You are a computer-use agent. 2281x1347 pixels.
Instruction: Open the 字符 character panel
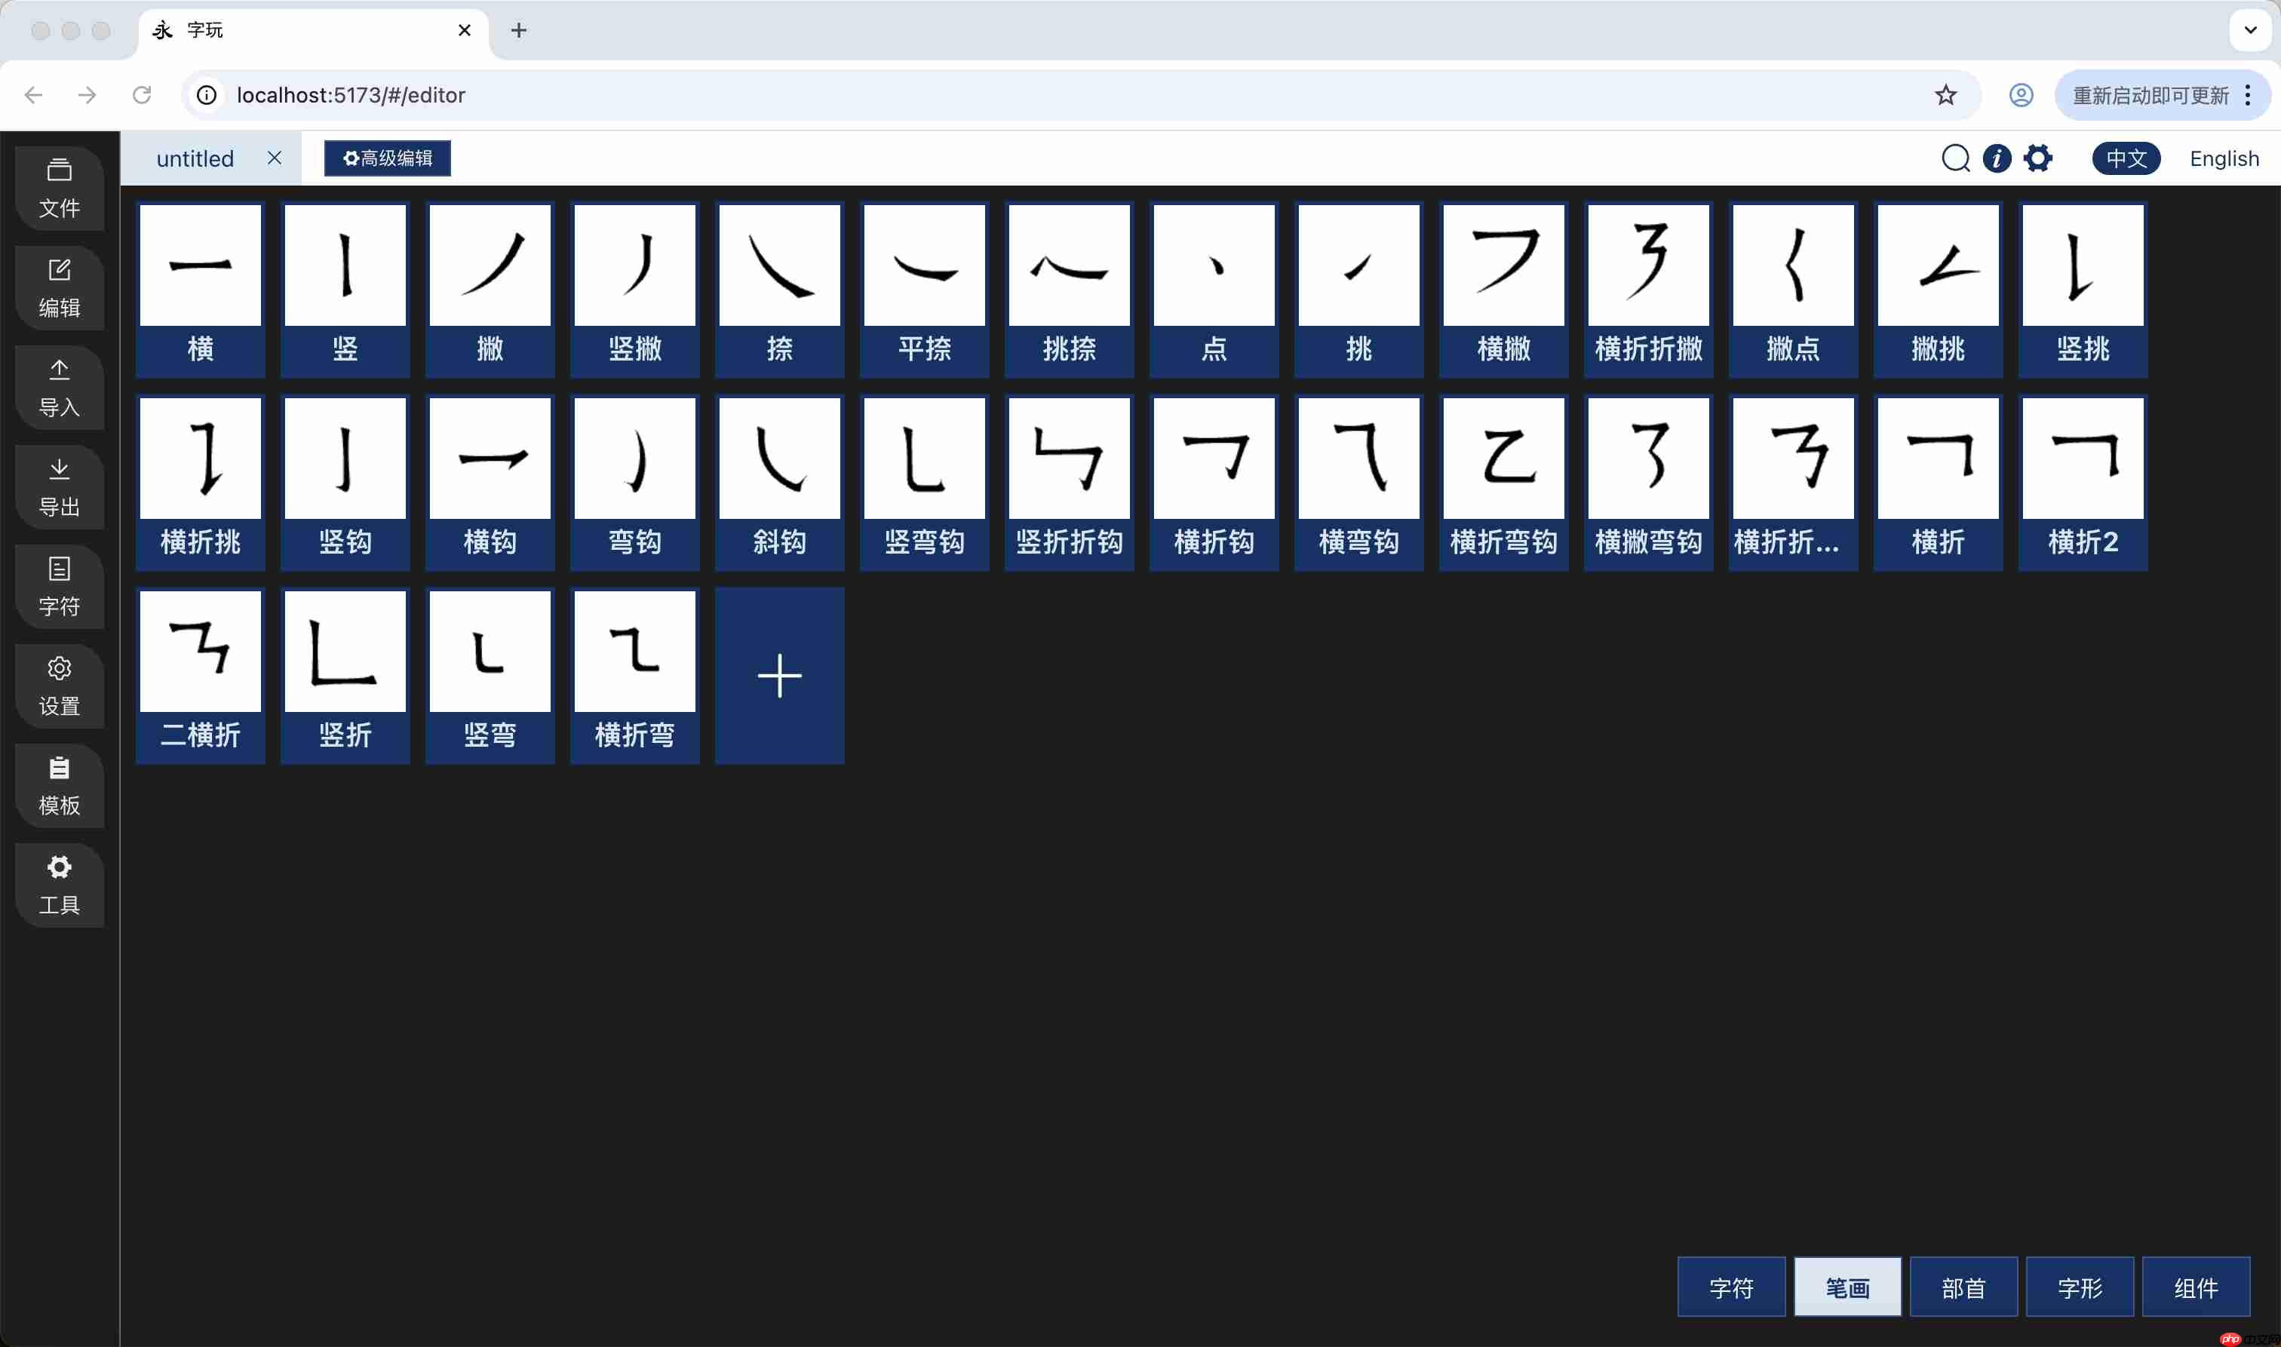59,586
